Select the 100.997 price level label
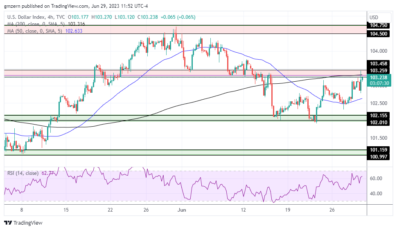 tap(378, 156)
